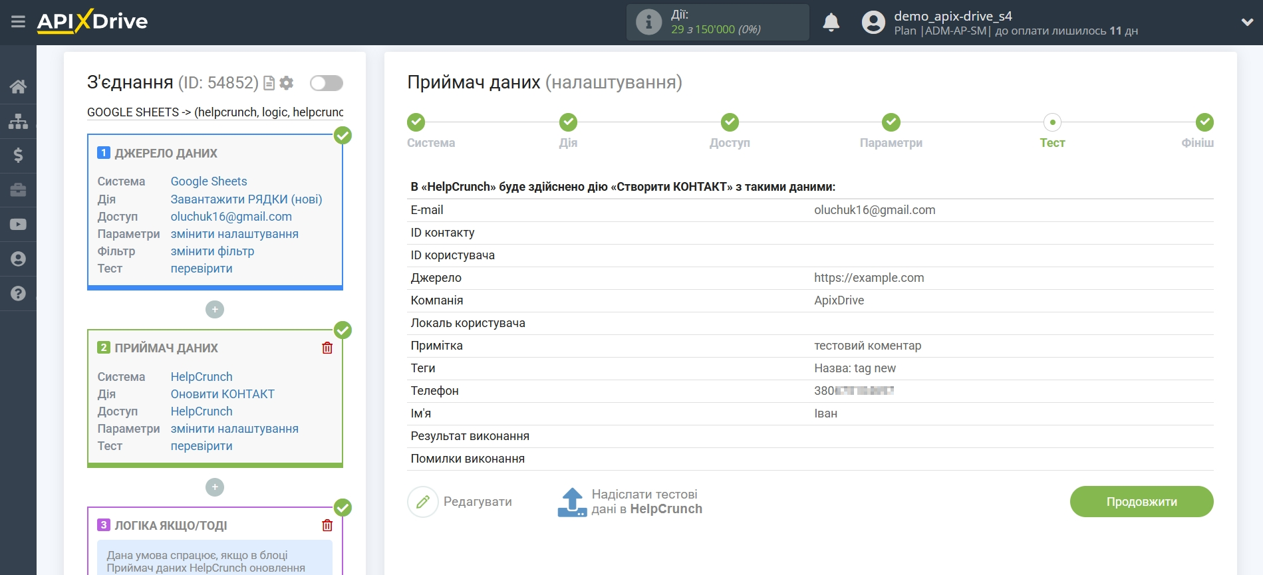Click the ЛОГІКА ЯКЩО/ТОДІ block header
This screenshot has height=575, width=1263.
(x=171, y=526)
